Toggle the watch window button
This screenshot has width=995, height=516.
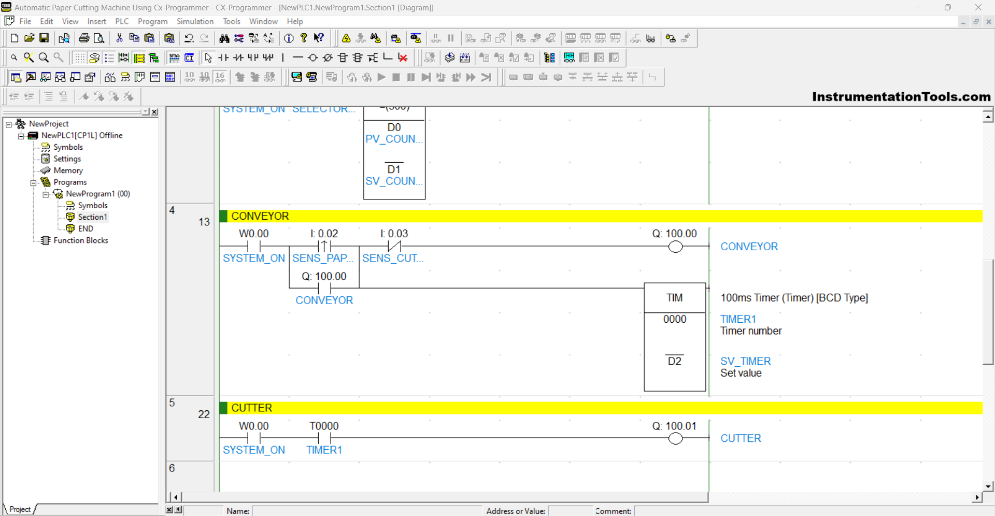46,77
